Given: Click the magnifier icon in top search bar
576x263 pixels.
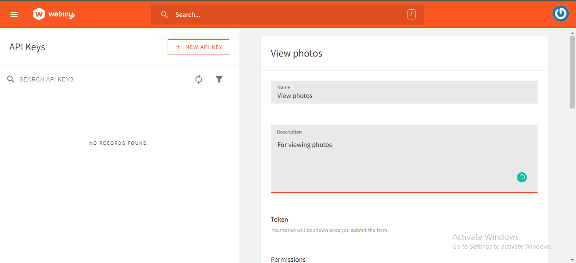Looking at the screenshot, I should pos(165,15).
